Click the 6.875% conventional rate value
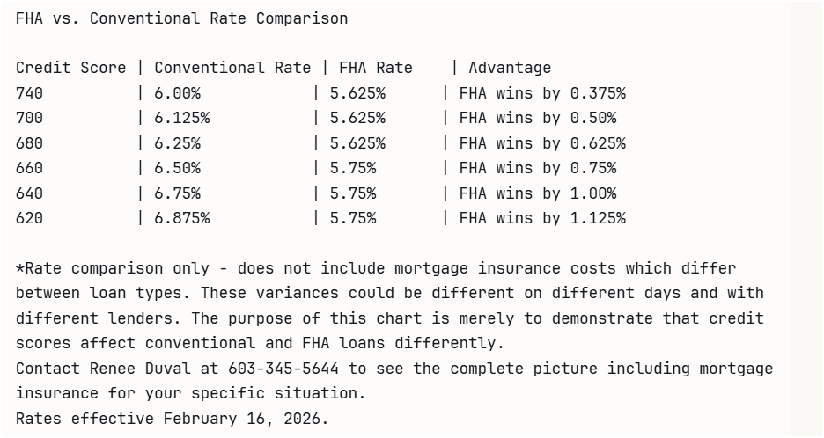Image resolution: width=824 pixels, height=438 pixels. point(181,218)
